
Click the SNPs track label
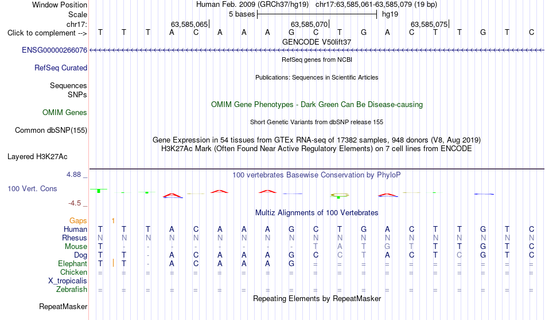[x=77, y=94]
